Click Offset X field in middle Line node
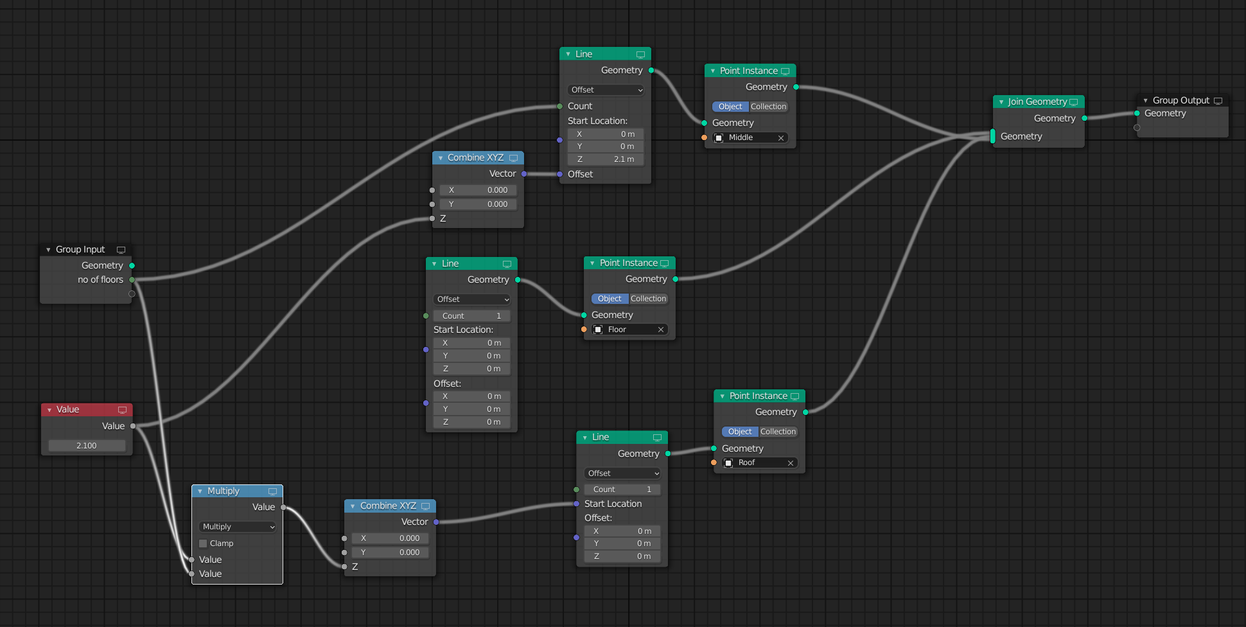The height and width of the screenshot is (627, 1246). pyautogui.click(x=472, y=396)
